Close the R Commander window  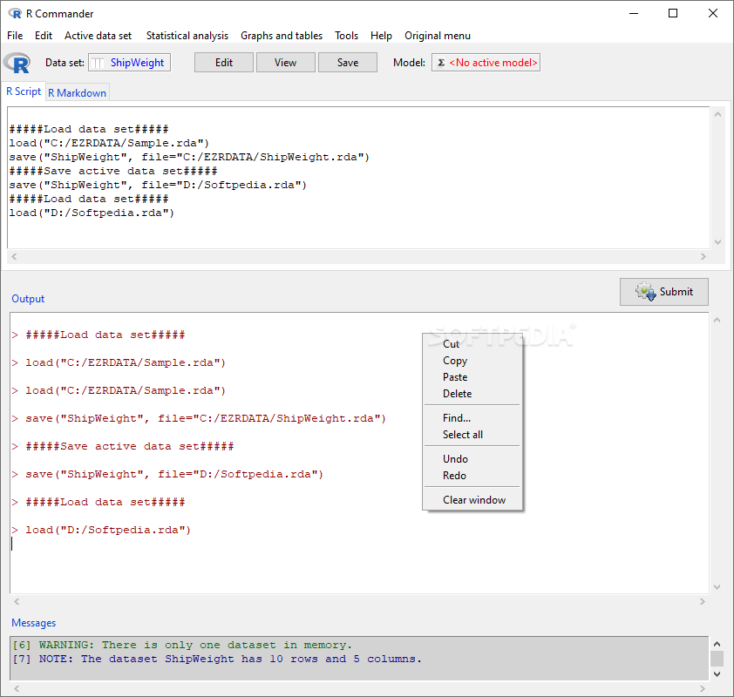[713, 14]
